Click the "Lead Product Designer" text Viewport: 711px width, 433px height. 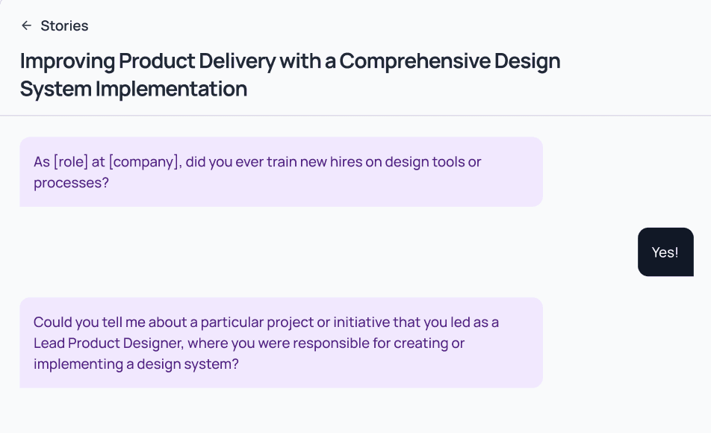107,343
